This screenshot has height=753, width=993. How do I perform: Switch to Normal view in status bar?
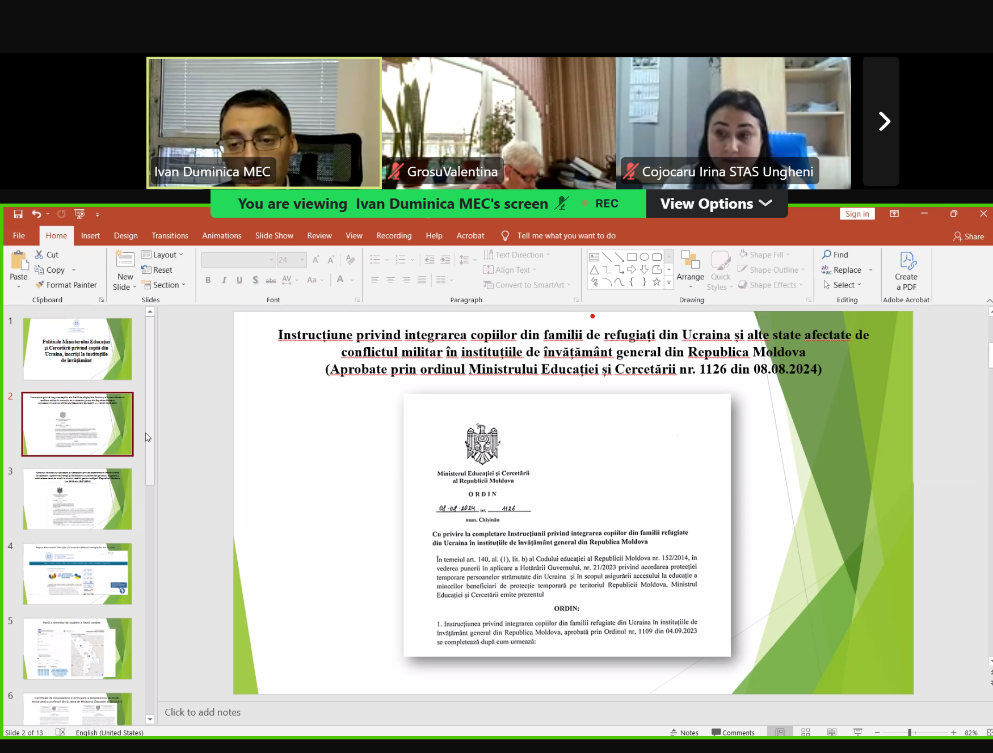tap(780, 733)
